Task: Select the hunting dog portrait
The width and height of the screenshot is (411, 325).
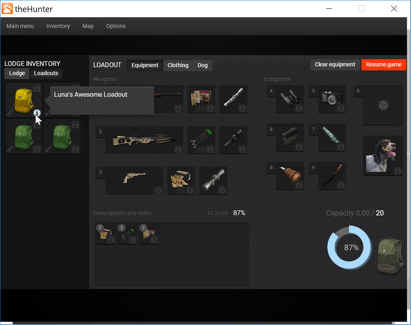Action: click(383, 156)
